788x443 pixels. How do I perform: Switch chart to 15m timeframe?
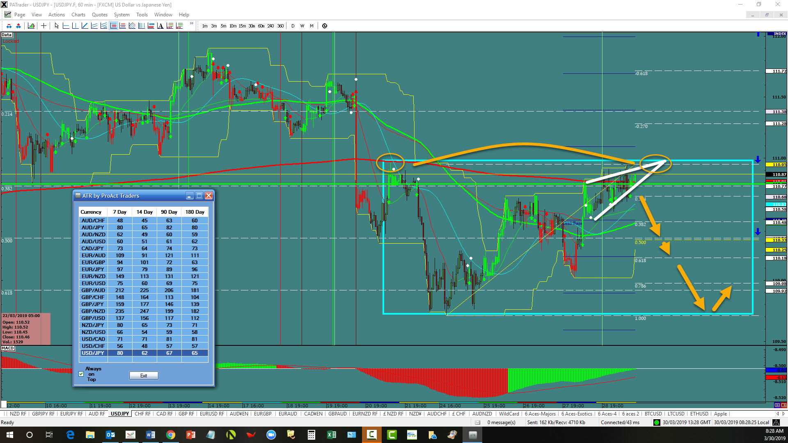(242, 26)
